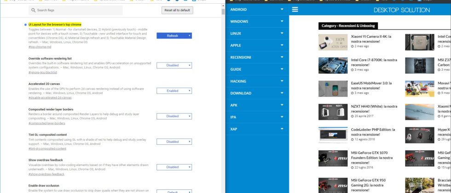The height and width of the screenshot is (193, 451).
Task: Expand the XAP menu arrow
Action: point(282,129)
